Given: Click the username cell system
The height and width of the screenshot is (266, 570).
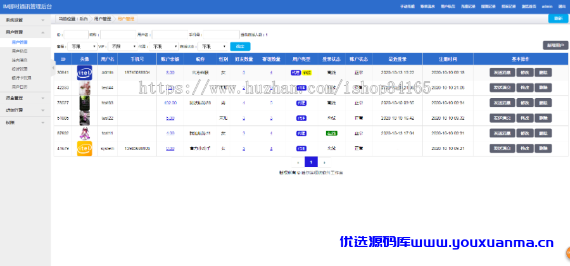Looking at the screenshot, I should point(108,149).
